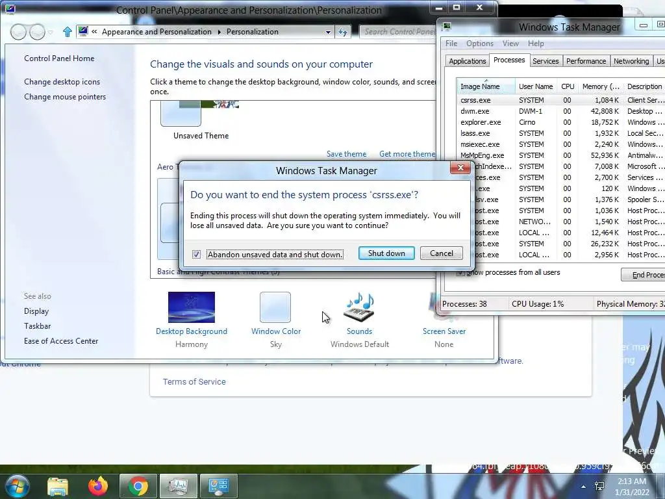Click the network tray icon

599,486
